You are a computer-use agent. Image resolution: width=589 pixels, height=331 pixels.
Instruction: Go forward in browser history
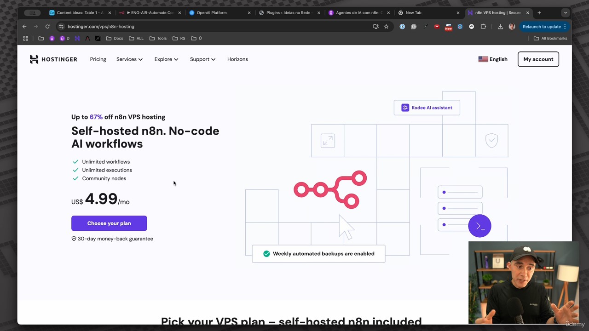[36, 27]
